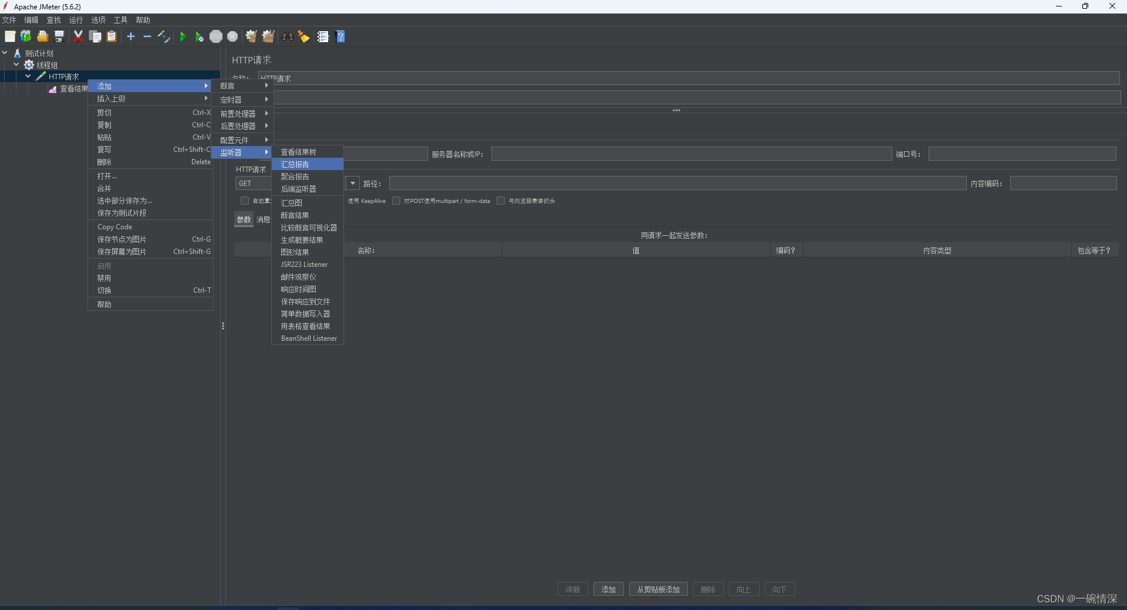Click the Reset search broom icon
Viewport: 1127px width, 610px height.
(x=304, y=36)
